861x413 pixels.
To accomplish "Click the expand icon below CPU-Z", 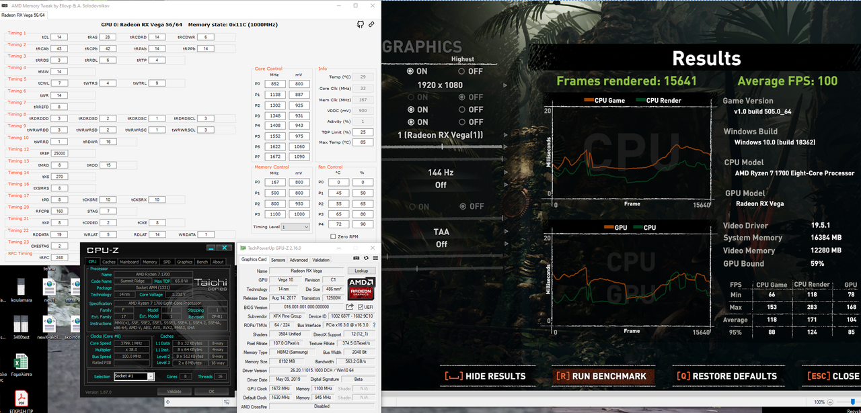I will point(169,401).
